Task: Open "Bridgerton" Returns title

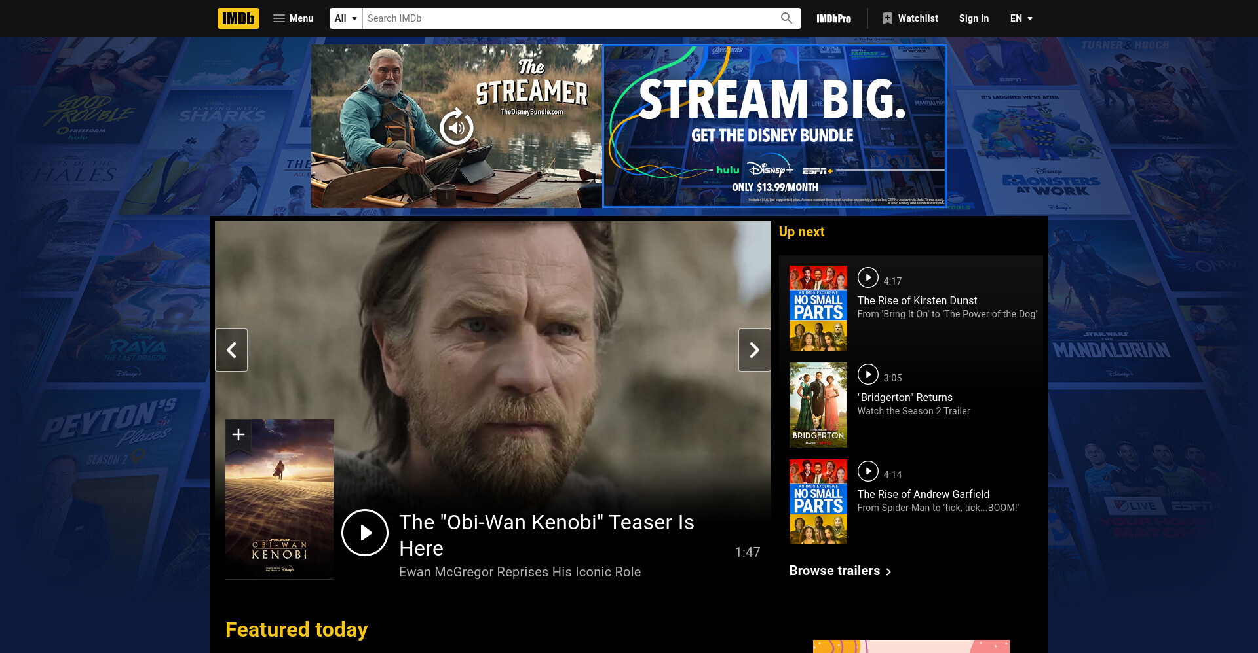Action: [x=905, y=397]
